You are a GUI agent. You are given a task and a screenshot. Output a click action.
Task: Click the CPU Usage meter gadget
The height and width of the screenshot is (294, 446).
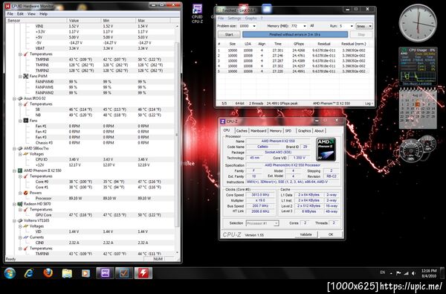[x=418, y=66]
